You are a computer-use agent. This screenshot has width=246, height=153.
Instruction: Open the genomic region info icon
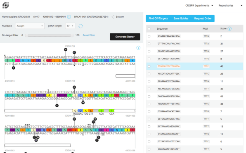pyautogui.click(x=69, y=17)
